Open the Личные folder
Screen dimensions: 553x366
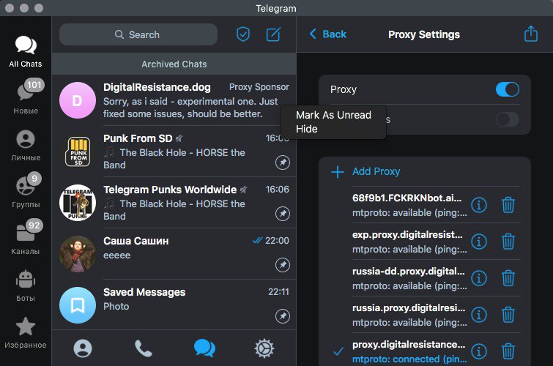[26, 145]
